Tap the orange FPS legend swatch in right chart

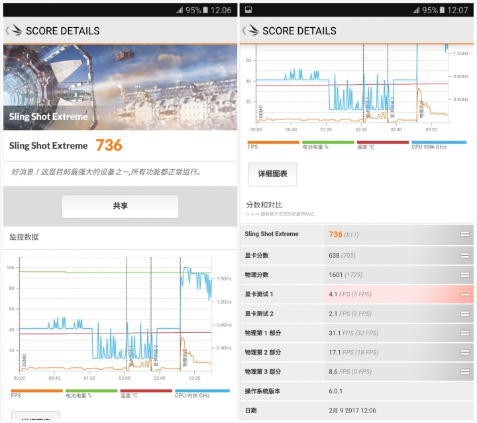(274, 143)
